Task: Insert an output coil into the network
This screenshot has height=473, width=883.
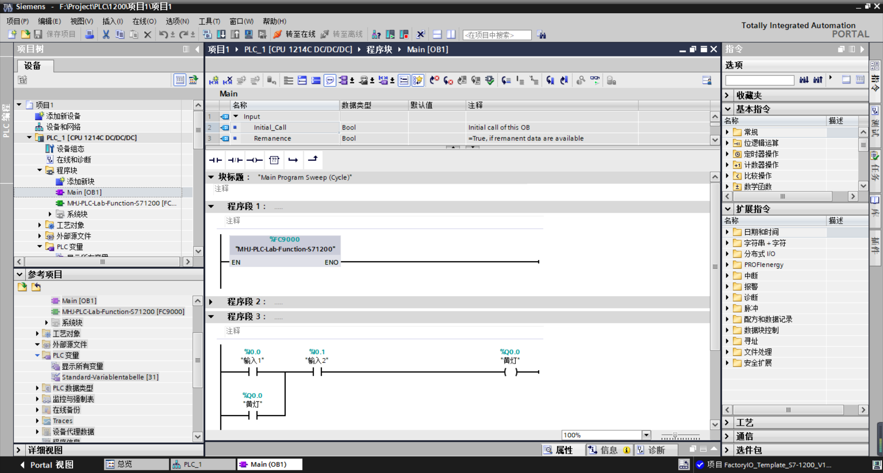Action: coord(254,160)
